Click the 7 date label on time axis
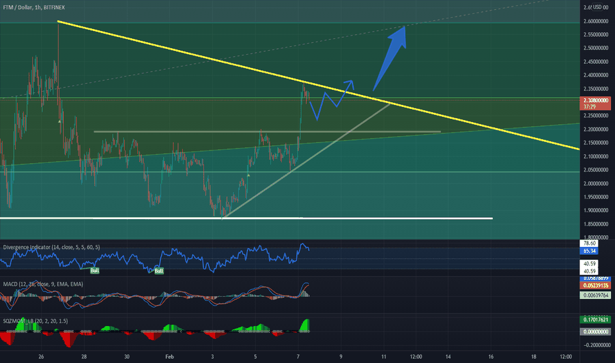Viewport: 615px width, 363px height. tap(298, 356)
